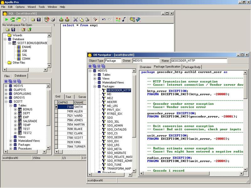Select the Wizards folder in the workspace tree
The width and height of the screenshot is (251, 188).
click(x=17, y=35)
